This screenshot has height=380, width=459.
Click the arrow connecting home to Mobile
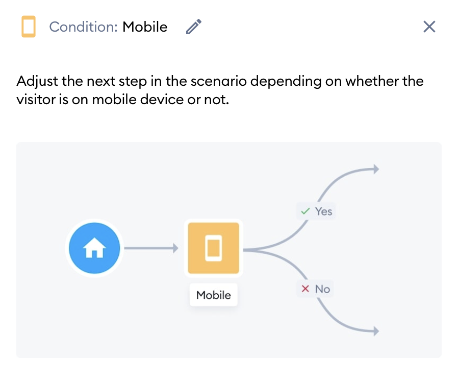click(151, 248)
